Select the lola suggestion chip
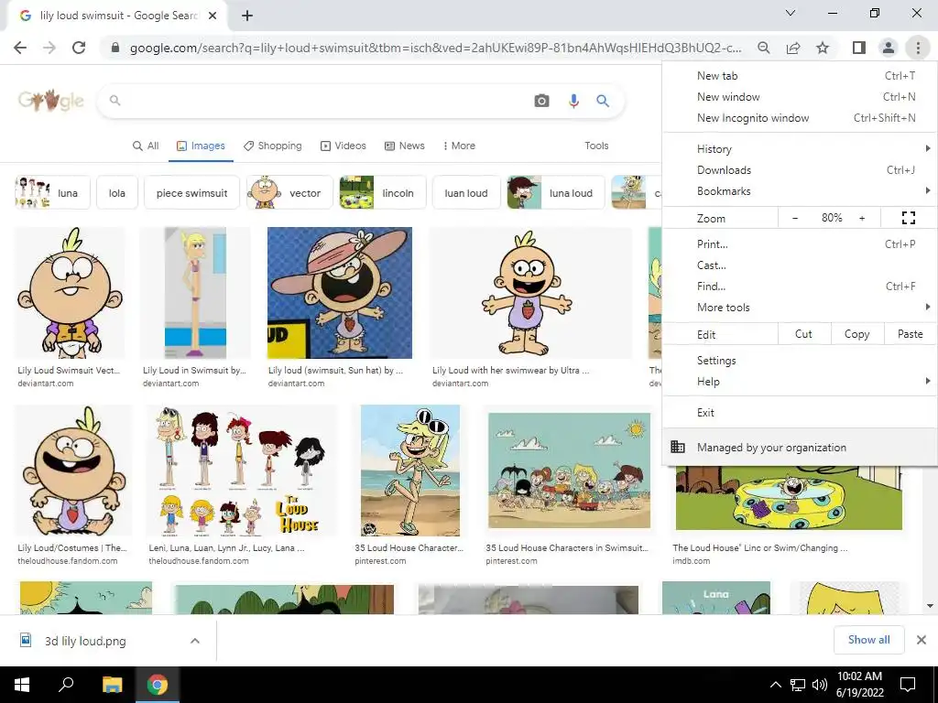This screenshot has height=703, width=938. (117, 192)
